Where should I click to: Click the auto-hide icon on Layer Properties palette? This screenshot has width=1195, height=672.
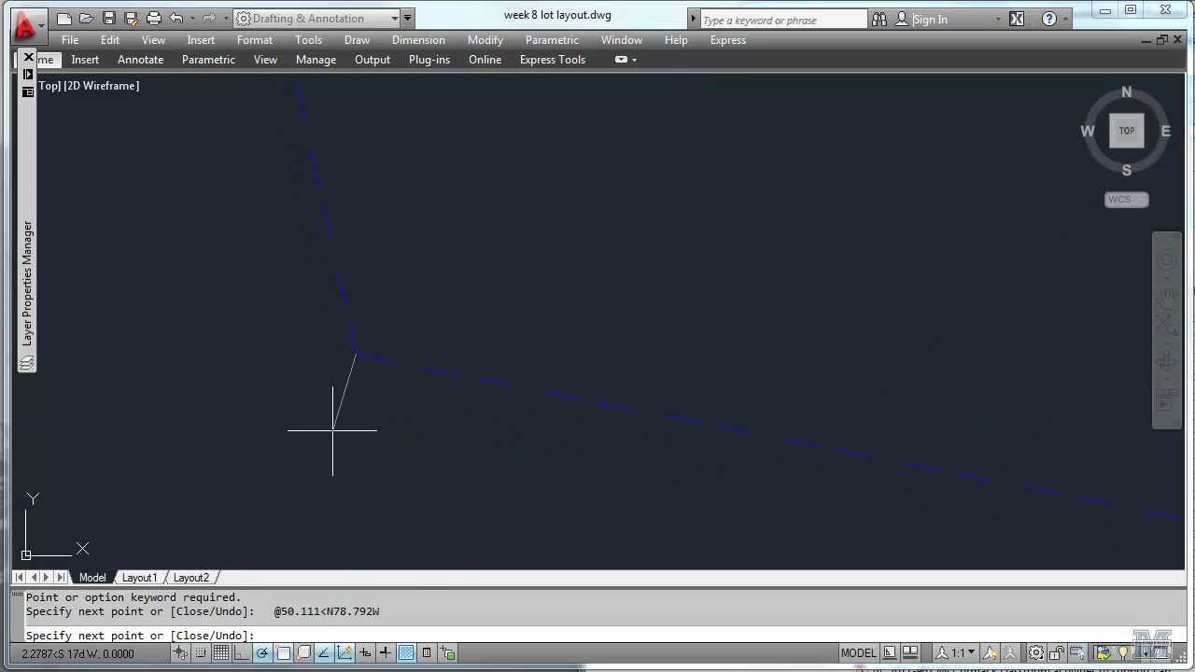click(x=28, y=75)
